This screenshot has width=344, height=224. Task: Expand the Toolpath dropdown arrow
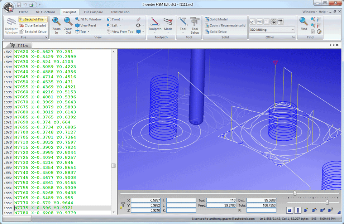coord(155,33)
